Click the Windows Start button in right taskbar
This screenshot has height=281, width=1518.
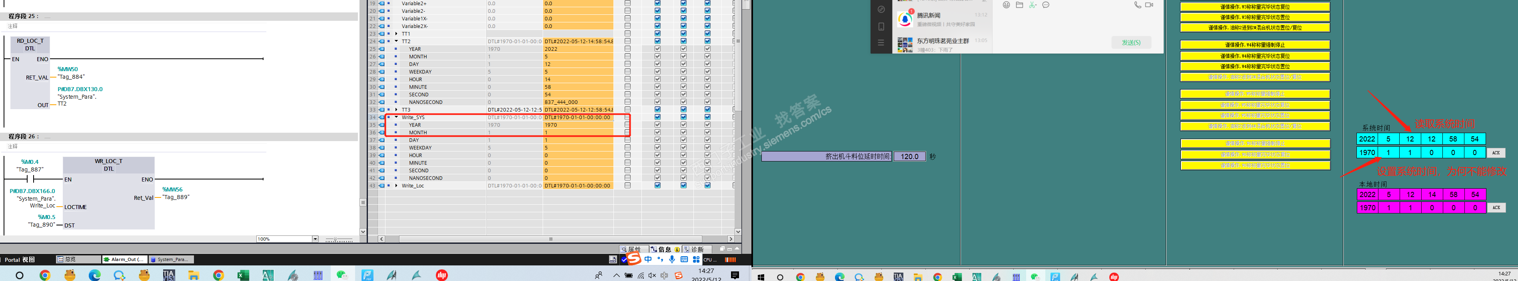pyautogui.click(x=761, y=277)
